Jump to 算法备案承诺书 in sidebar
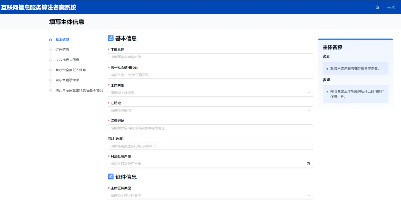 [67, 80]
